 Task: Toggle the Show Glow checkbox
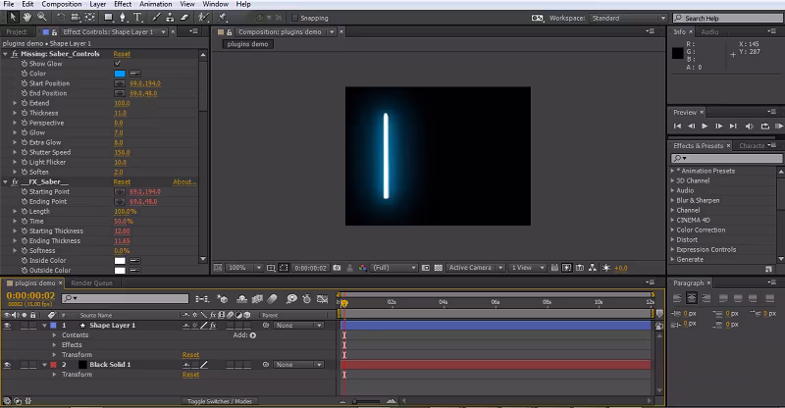[x=118, y=64]
